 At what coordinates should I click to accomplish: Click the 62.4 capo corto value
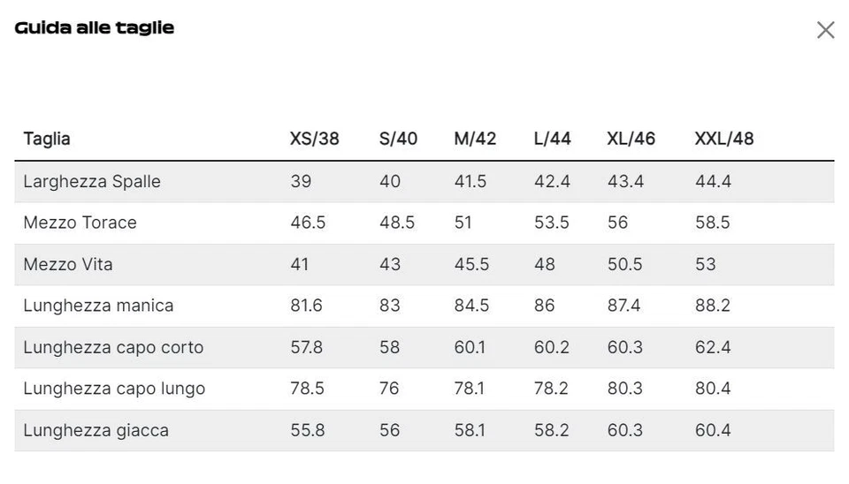point(713,347)
